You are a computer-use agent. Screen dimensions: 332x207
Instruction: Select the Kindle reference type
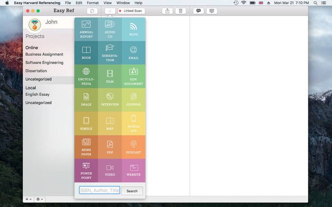click(x=86, y=123)
